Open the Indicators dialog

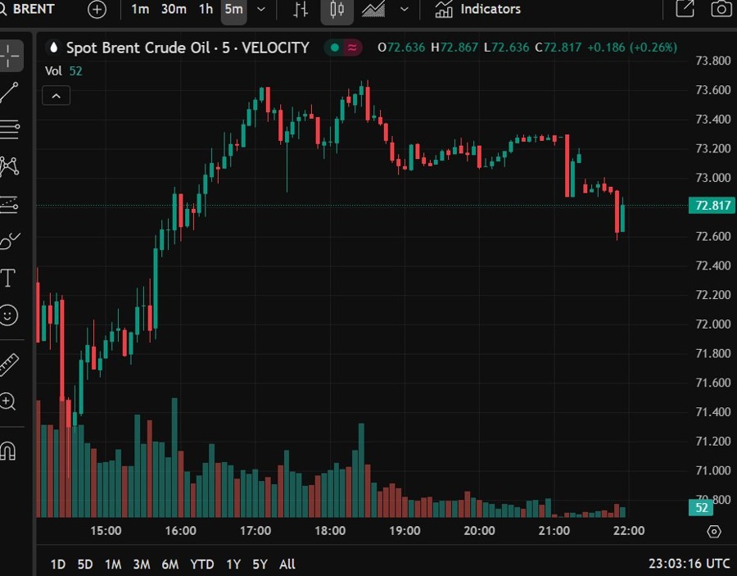click(x=478, y=9)
